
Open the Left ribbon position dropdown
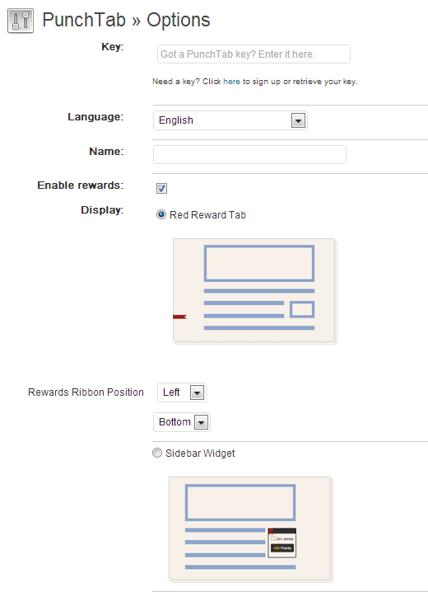(182, 392)
